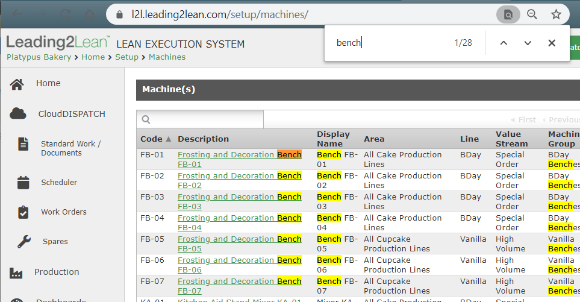Click the table search magnifier icon
Image resolution: width=580 pixels, height=302 pixels.
[146, 119]
